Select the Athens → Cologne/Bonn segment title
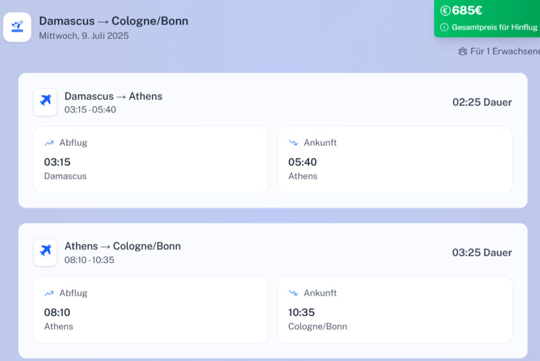The height and width of the screenshot is (361, 540). coord(122,246)
